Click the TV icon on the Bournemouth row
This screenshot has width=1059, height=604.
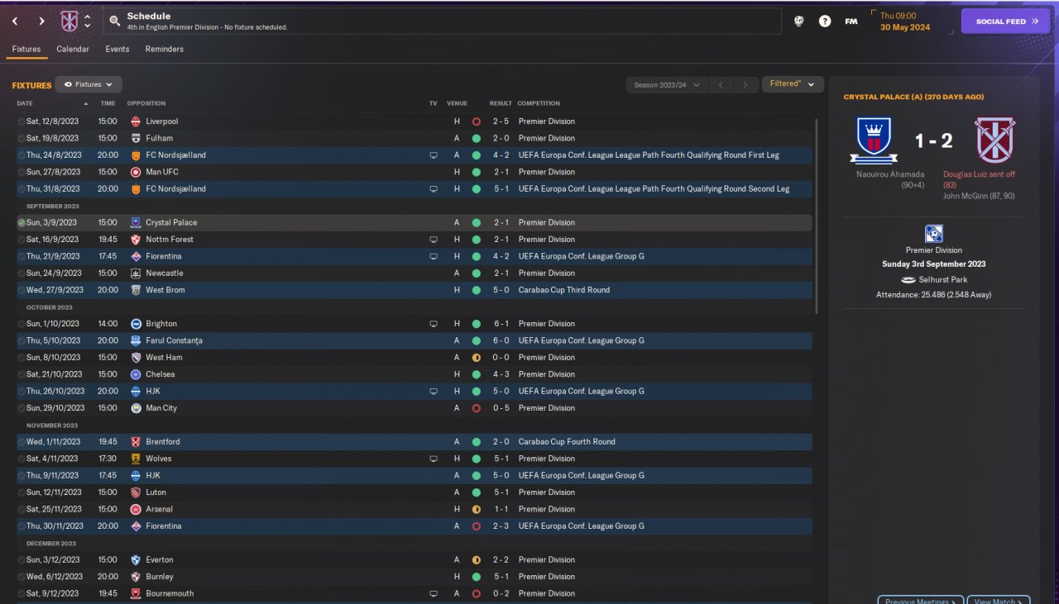tap(434, 593)
